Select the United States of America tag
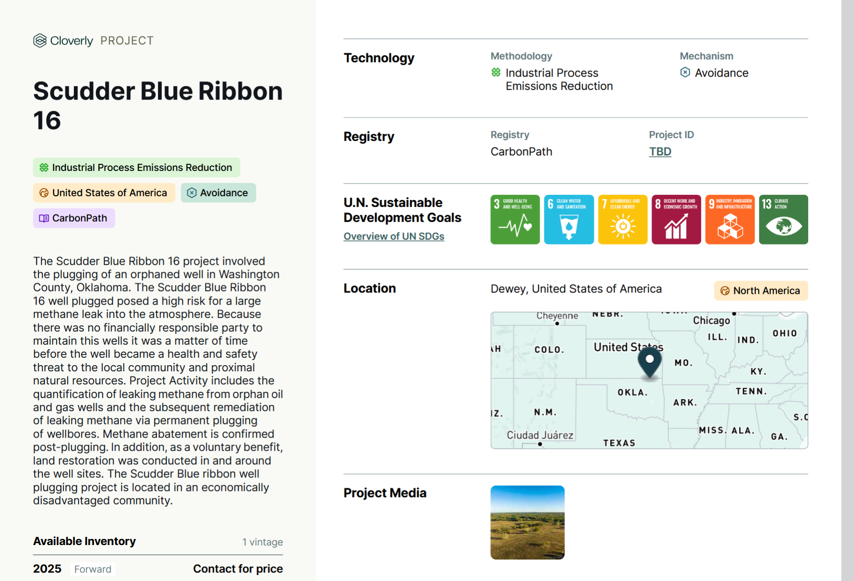 coord(104,193)
